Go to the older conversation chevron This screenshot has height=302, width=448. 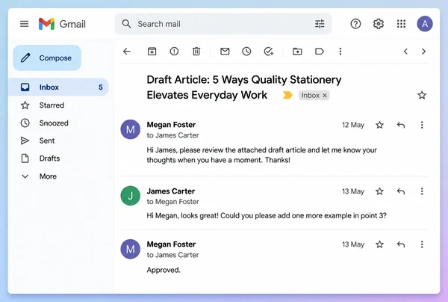(x=423, y=52)
